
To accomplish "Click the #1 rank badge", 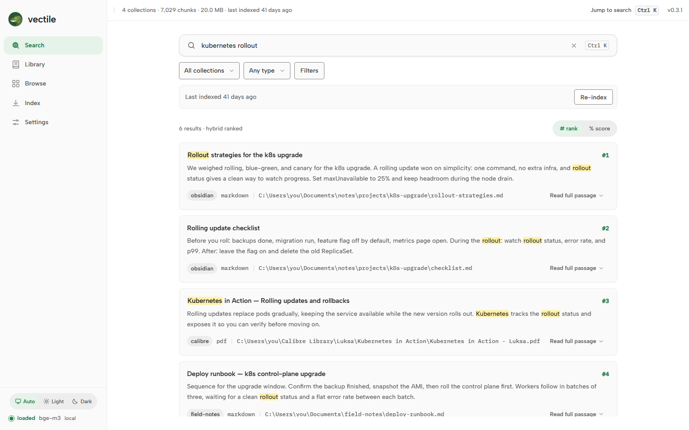I will [x=605, y=155].
